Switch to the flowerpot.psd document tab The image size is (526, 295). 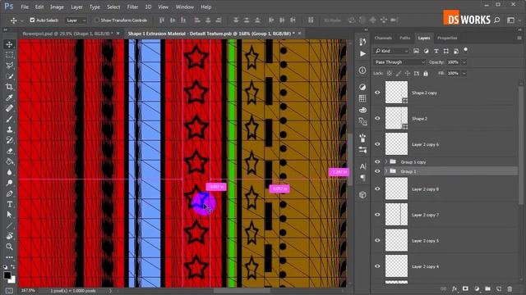(67, 34)
